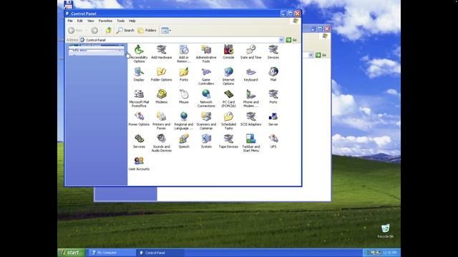Toggle the Folders pane button
Image resolution: width=458 pixels, height=257 pixels.
tap(147, 30)
